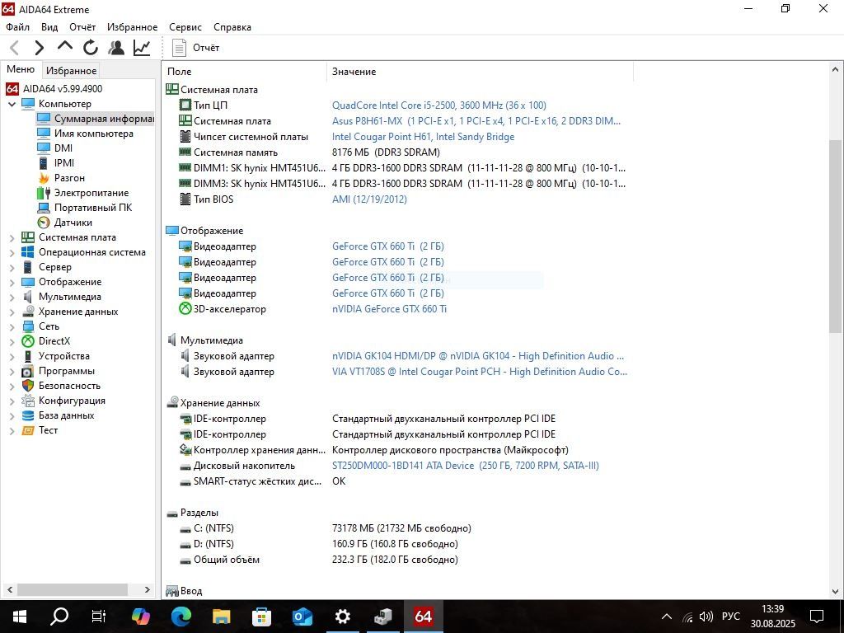Select the Электропитание power icon
The image size is (844, 633).
(44, 193)
